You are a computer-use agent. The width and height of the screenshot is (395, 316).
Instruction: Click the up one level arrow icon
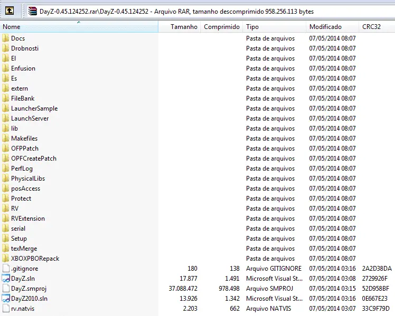coord(10,11)
